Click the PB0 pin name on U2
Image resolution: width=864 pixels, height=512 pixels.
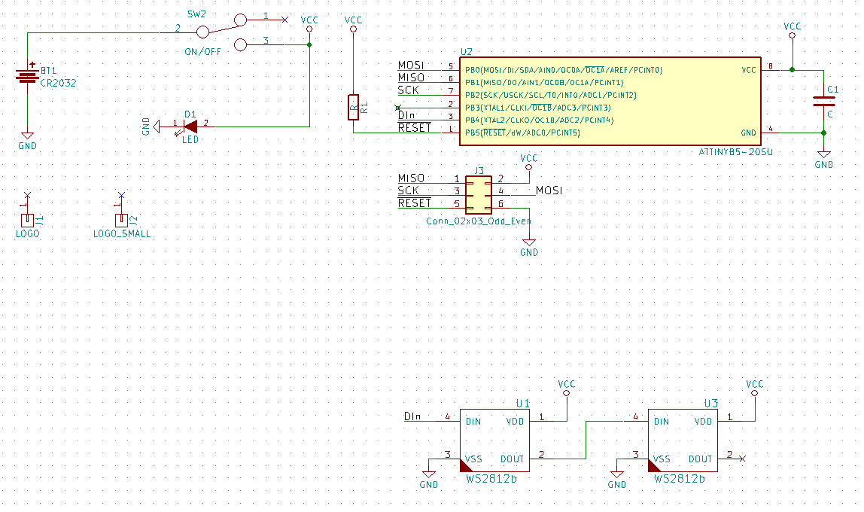click(564, 70)
